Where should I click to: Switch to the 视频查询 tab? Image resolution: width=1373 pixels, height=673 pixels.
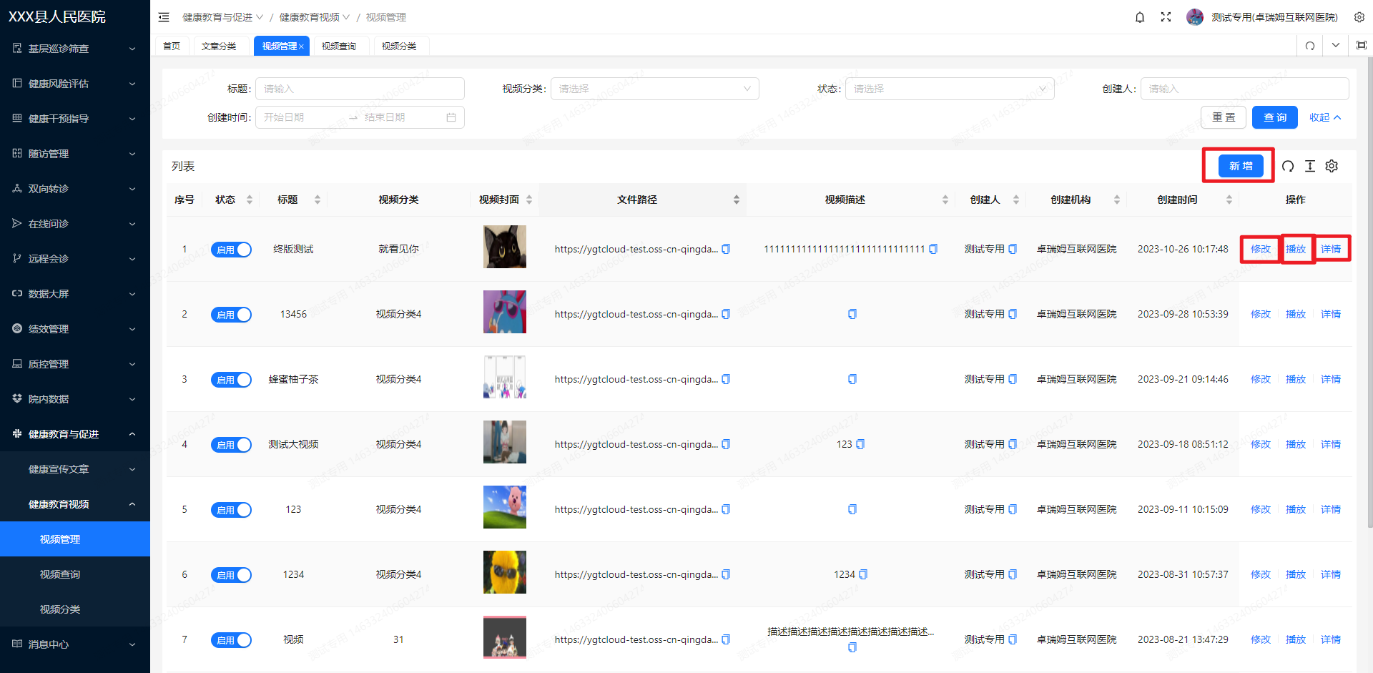coord(340,45)
